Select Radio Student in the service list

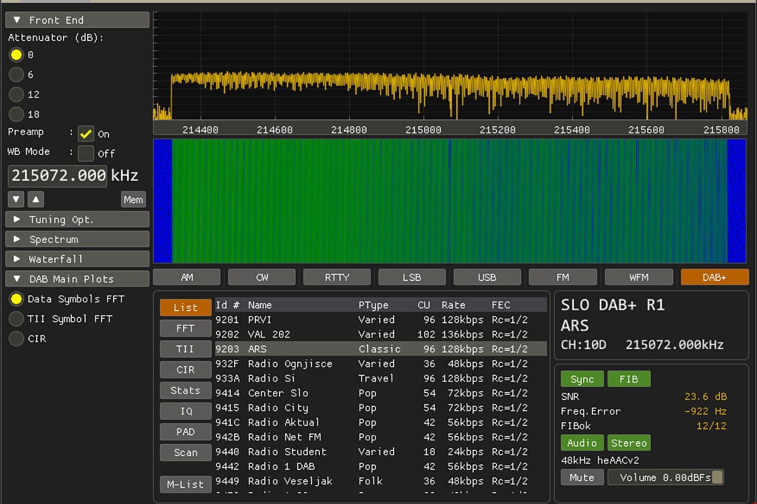[287, 452]
